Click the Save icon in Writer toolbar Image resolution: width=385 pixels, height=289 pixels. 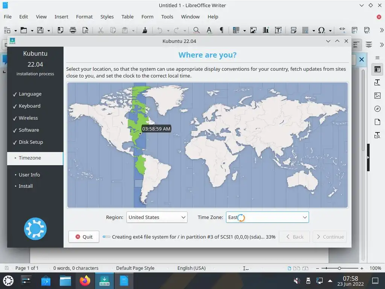coord(40,30)
